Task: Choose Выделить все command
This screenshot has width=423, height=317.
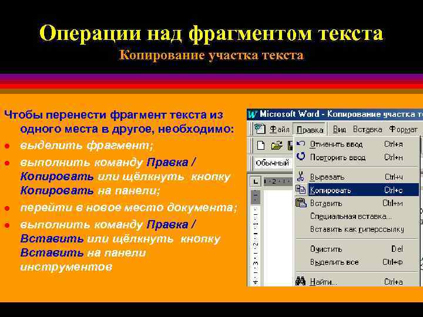Action: [357, 262]
